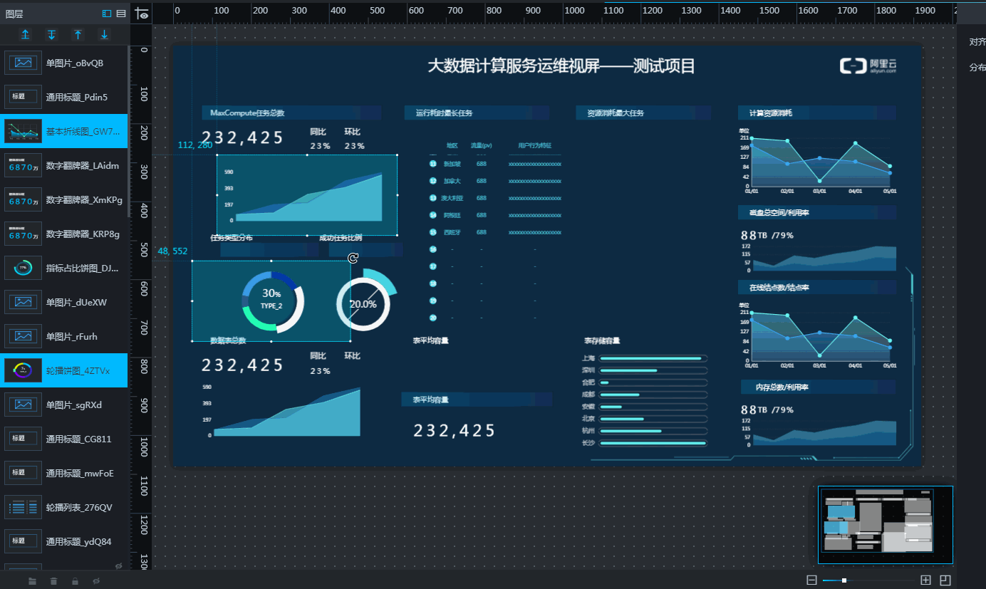Select layer 数字翻牌器_LAidm
This screenshot has width=986, height=589.
[64, 165]
